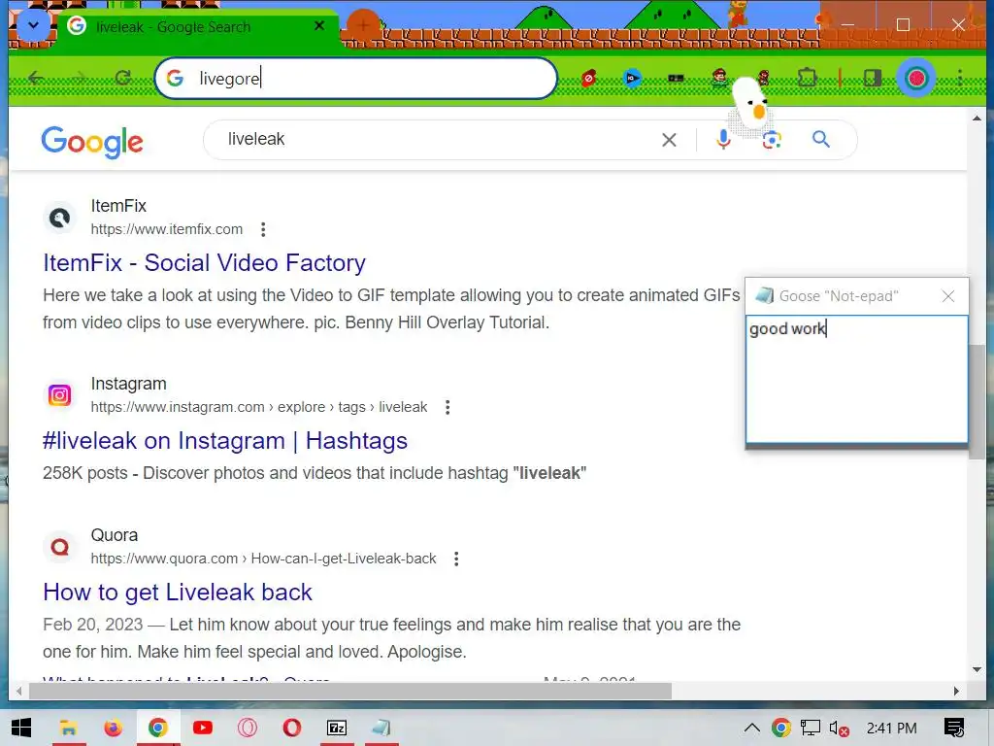The image size is (994, 746).
Task: Open the Extensions puzzle piece menu
Action: pyautogui.click(x=807, y=78)
